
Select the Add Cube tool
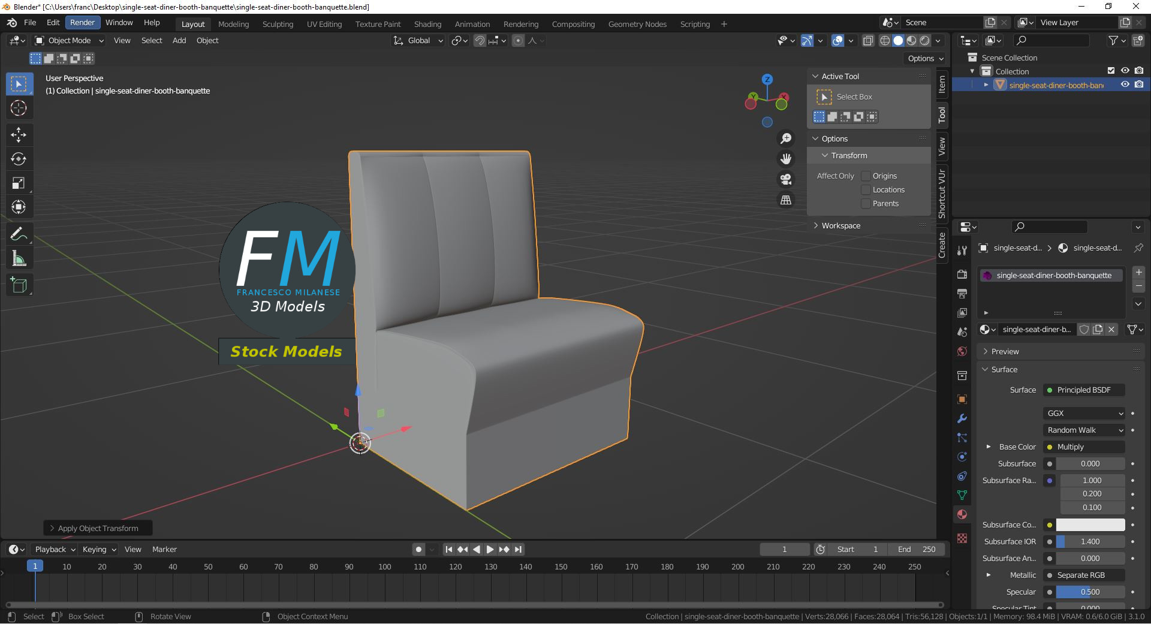click(x=19, y=285)
